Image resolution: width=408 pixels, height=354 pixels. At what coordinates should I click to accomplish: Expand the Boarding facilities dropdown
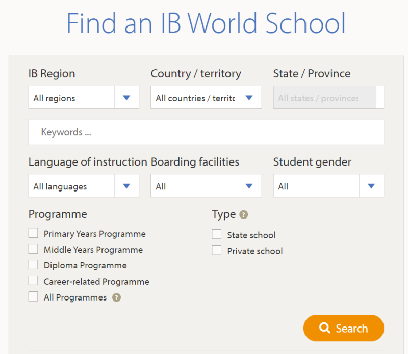(206, 185)
